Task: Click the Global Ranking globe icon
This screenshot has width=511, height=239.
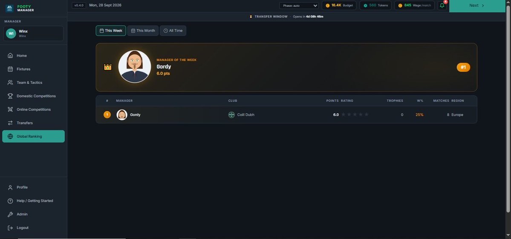Action: (x=10, y=136)
